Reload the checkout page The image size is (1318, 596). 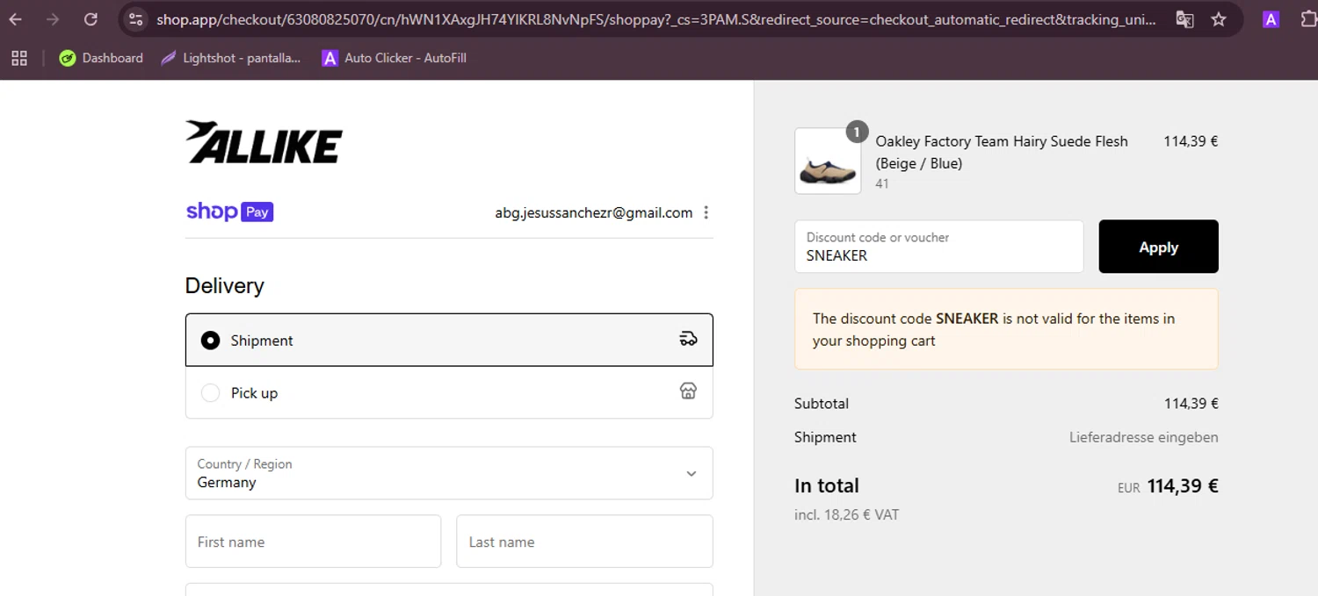pyautogui.click(x=91, y=19)
